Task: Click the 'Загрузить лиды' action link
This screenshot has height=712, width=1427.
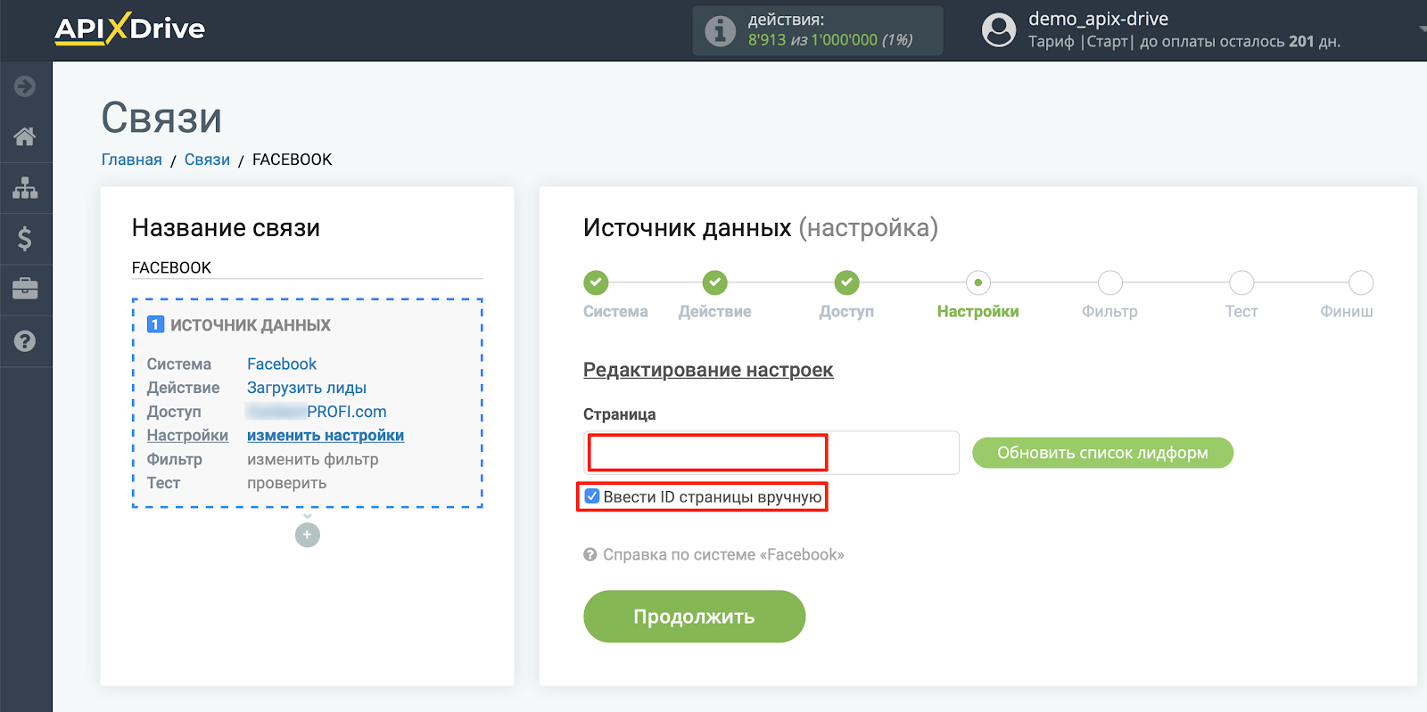Action: point(307,388)
